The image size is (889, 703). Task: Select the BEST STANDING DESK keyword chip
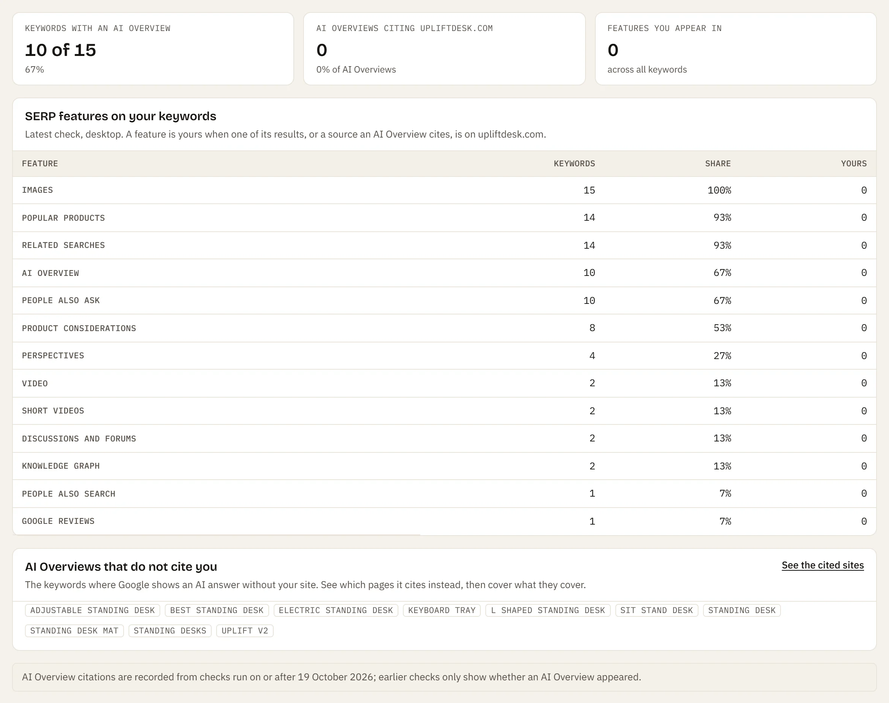pos(217,610)
